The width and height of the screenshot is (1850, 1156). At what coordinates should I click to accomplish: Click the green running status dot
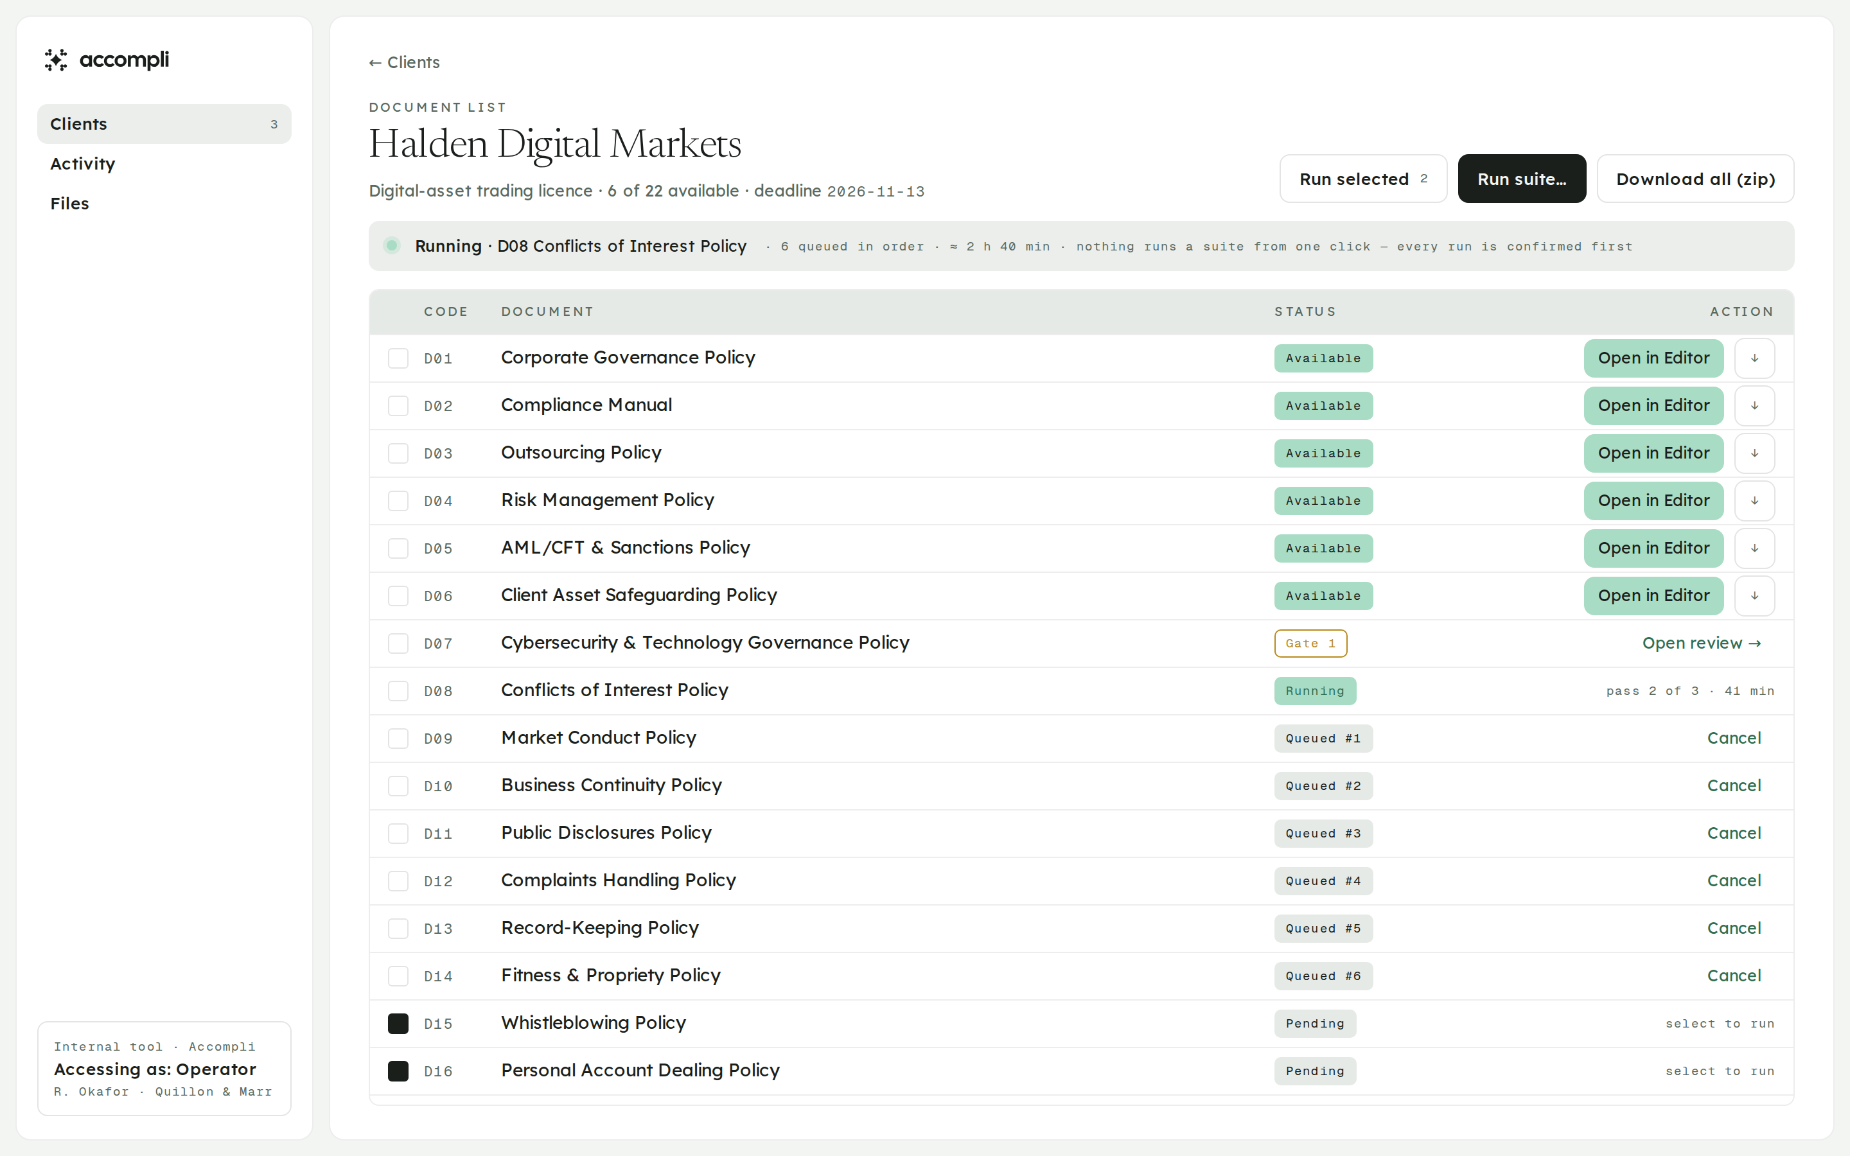pyautogui.click(x=391, y=245)
